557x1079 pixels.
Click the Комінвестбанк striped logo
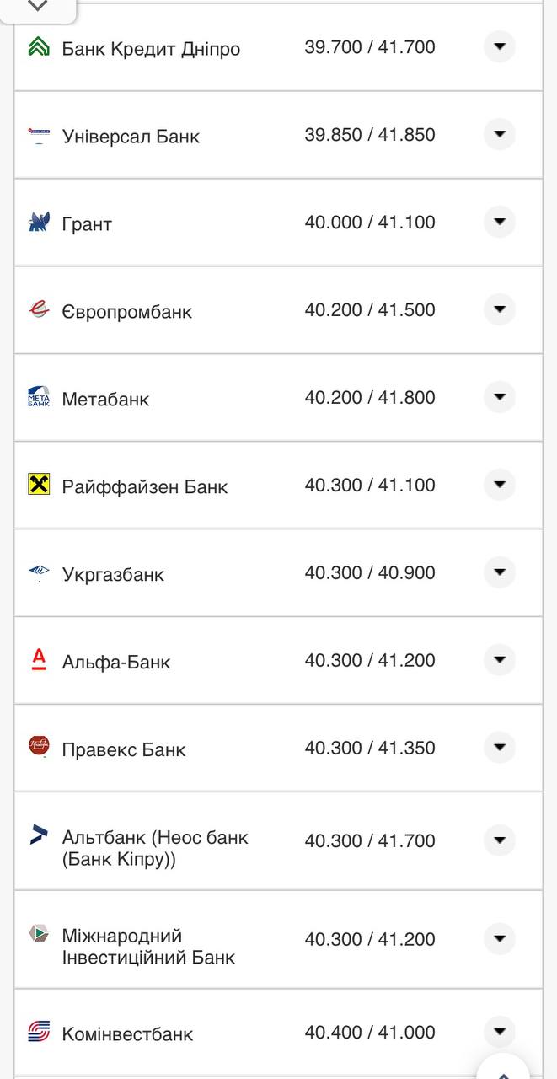pos(39,1032)
